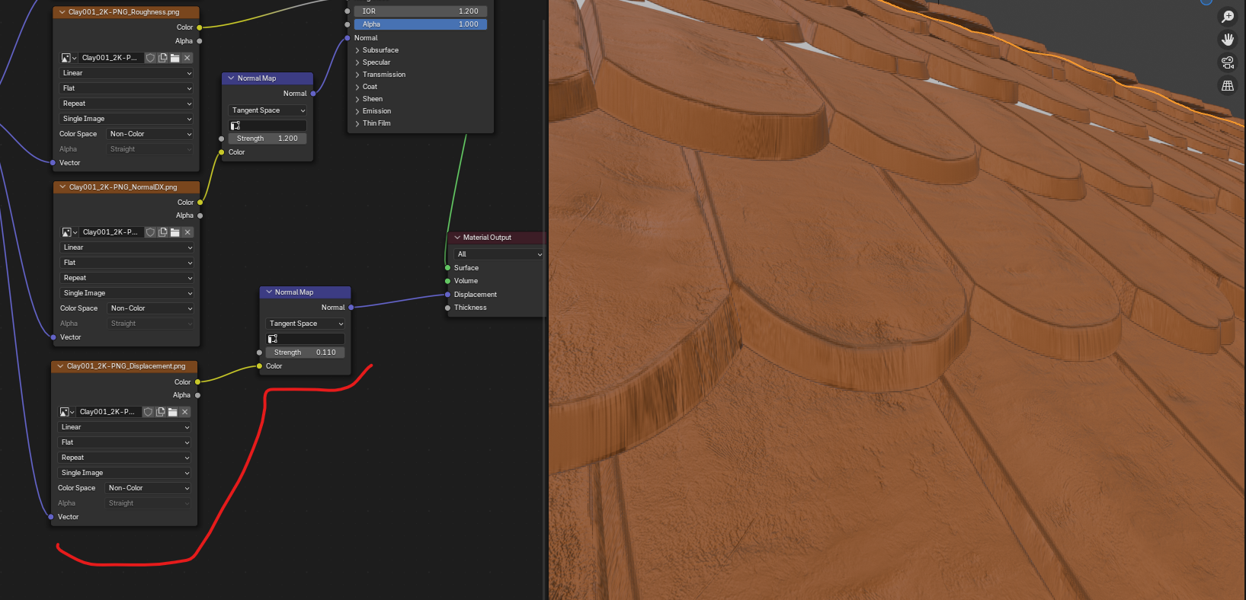Browse image datablock on Roughness node
This screenshot has height=600, width=1246.
(69, 58)
